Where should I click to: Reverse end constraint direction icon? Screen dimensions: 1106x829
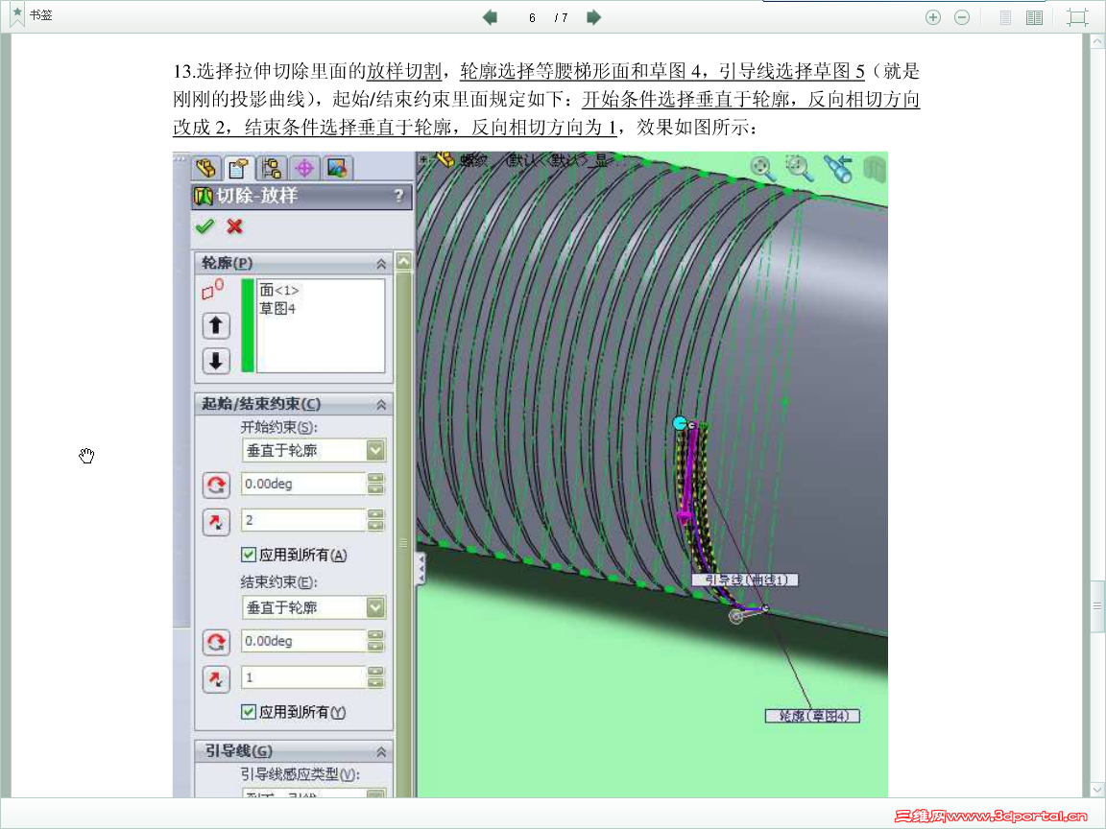point(216,642)
